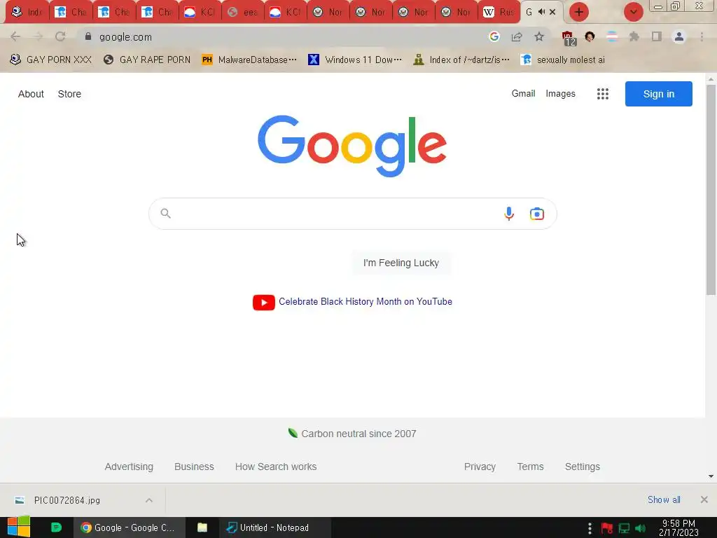
Task: Open the About link
Action: click(31, 94)
